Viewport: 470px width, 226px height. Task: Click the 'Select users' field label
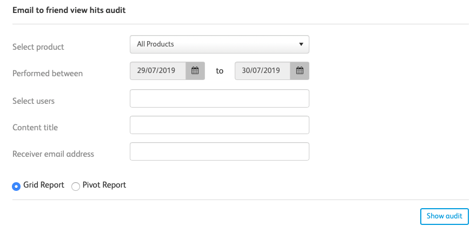[34, 101]
